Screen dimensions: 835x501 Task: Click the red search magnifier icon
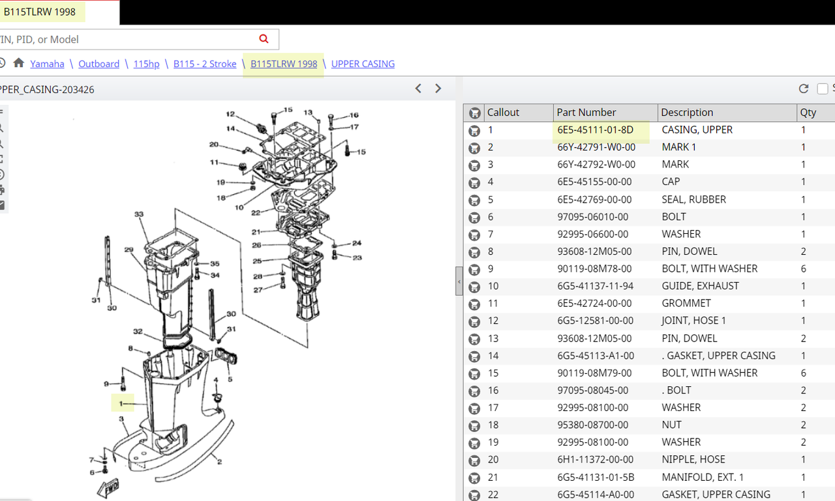coord(264,39)
